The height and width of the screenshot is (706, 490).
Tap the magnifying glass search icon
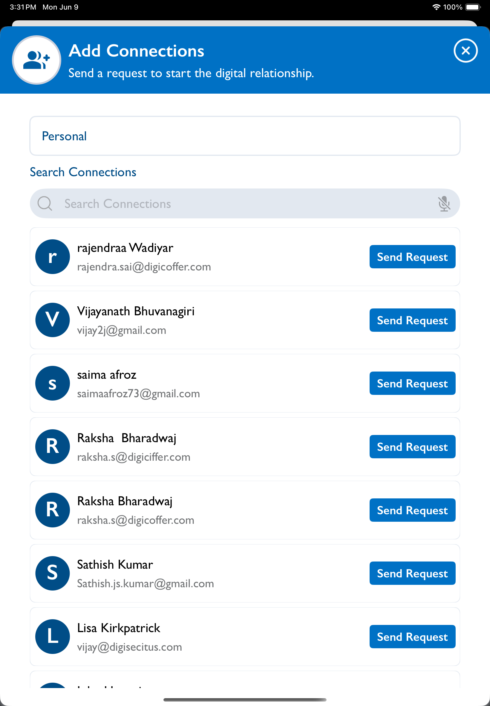(45, 203)
